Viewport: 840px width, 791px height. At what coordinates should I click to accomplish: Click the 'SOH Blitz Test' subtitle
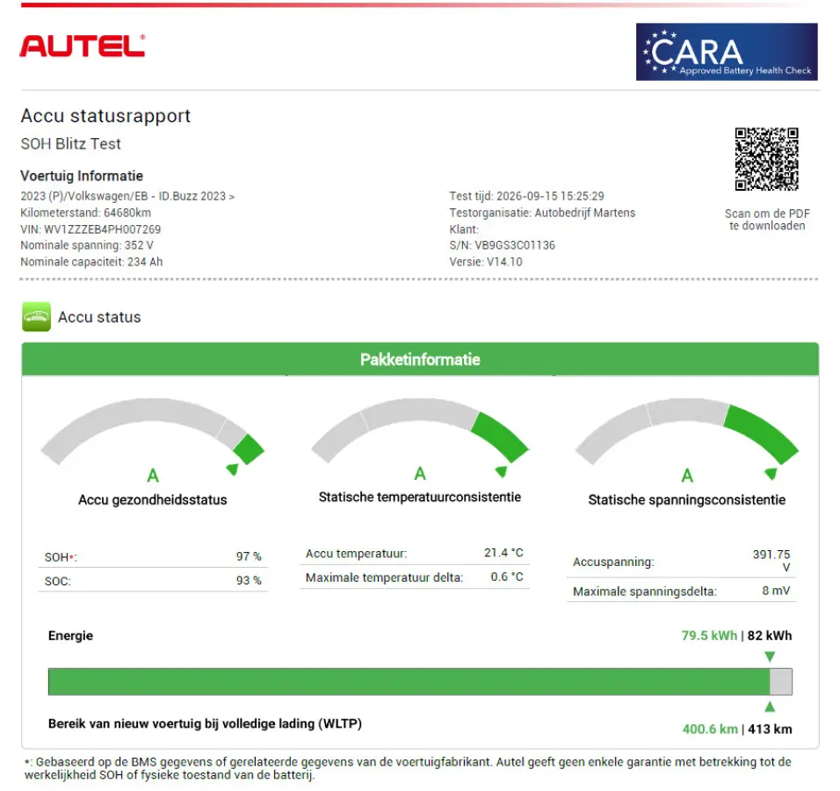[70, 143]
